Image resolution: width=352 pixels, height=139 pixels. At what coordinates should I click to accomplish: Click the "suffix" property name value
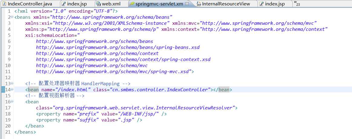pyautogui.click(x=88, y=120)
